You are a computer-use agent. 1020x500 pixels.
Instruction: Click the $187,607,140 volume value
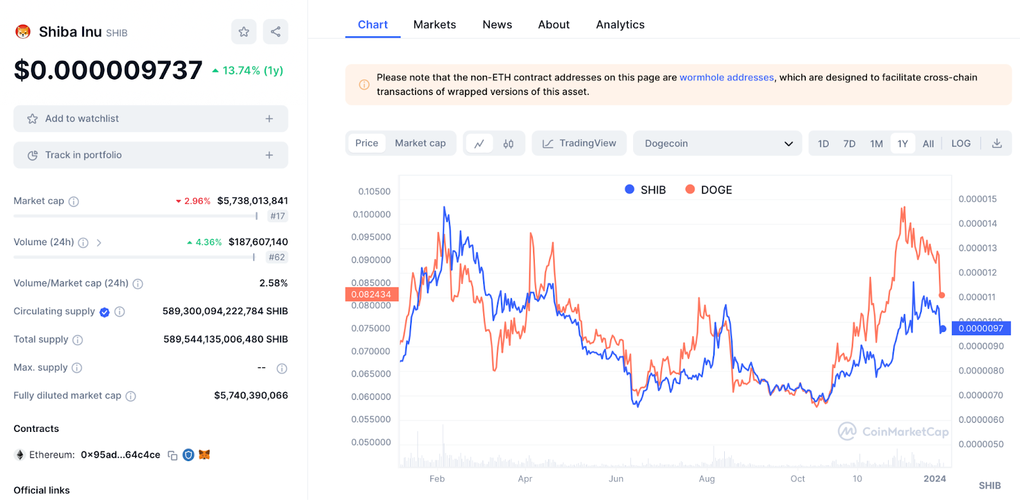[x=258, y=242]
